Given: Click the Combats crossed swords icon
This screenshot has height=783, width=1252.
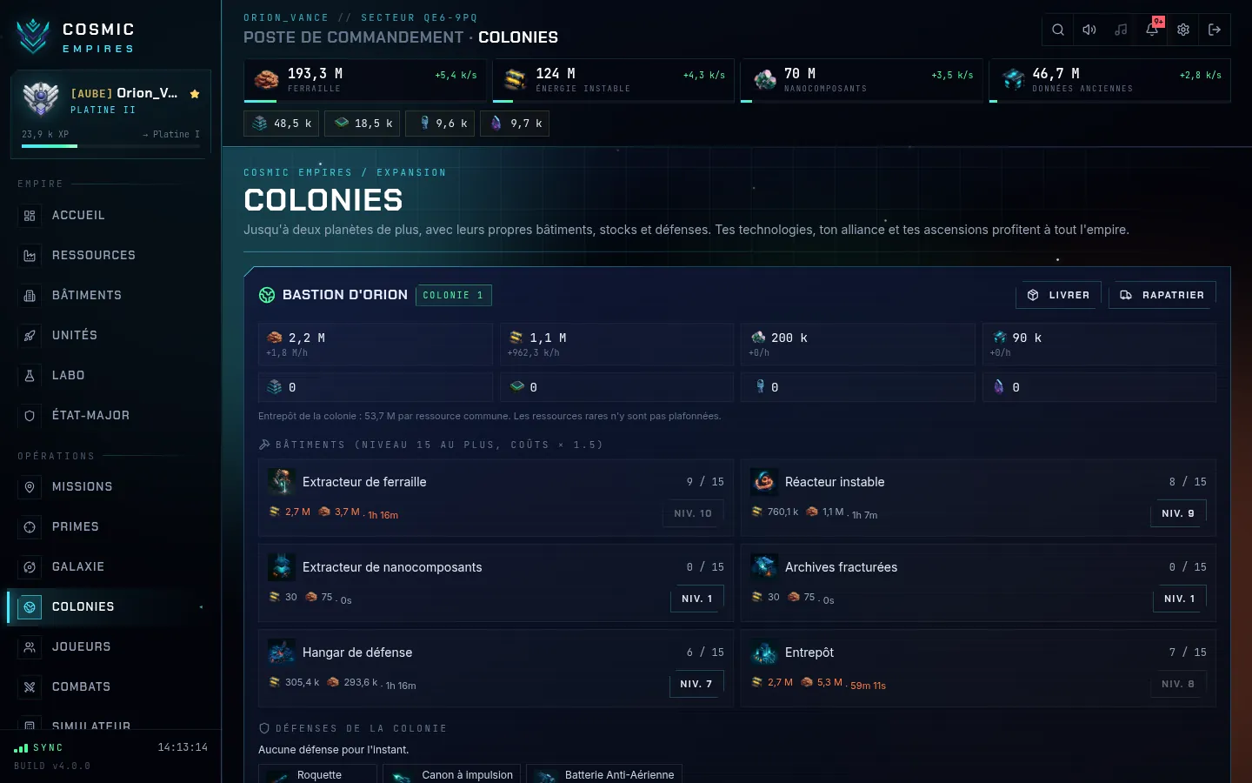Looking at the screenshot, I should tap(30, 687).
